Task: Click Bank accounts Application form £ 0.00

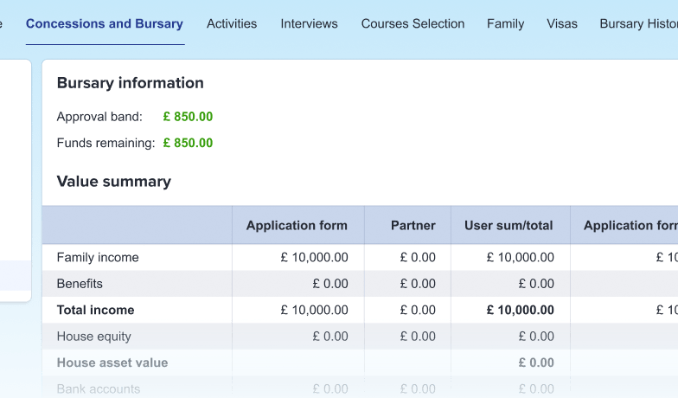Action: pos(330,389)
